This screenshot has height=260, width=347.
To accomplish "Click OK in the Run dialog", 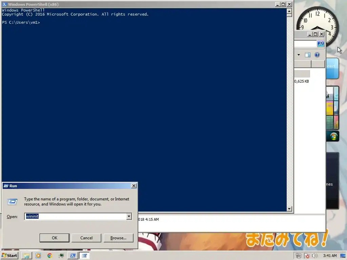I will point(55,238).
